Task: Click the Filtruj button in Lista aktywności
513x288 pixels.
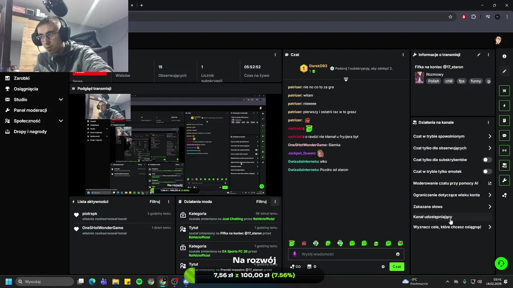Action: 155,202
